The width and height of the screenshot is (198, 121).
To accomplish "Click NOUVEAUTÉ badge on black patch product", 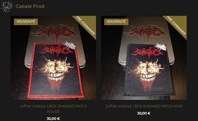I will 116,22.
